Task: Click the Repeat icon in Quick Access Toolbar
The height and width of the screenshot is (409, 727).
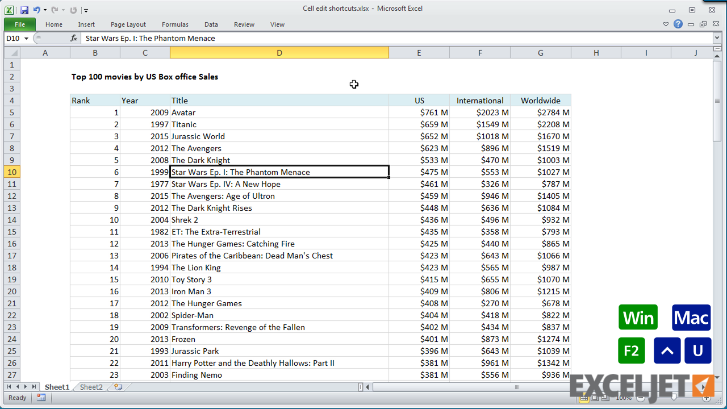Action: (73, 10)
